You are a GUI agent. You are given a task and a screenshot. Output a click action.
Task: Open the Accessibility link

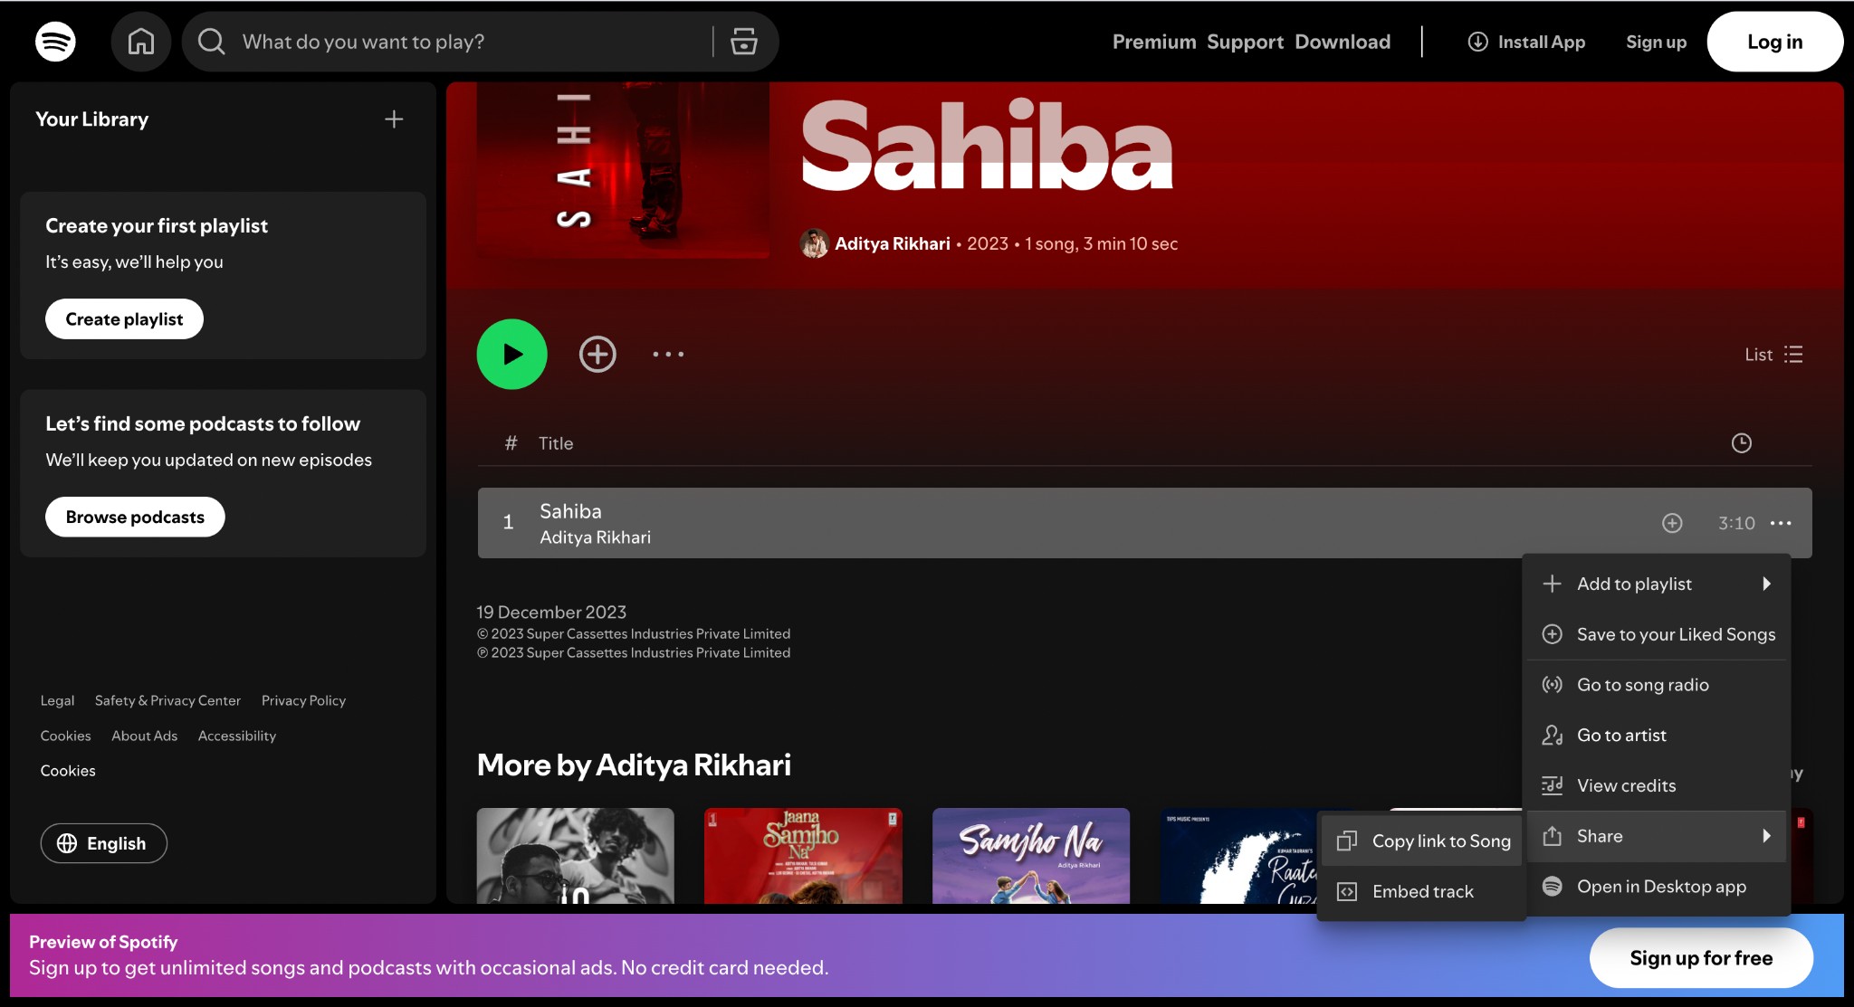(x=237, y=736)
